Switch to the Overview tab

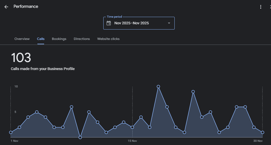point(22,39)
